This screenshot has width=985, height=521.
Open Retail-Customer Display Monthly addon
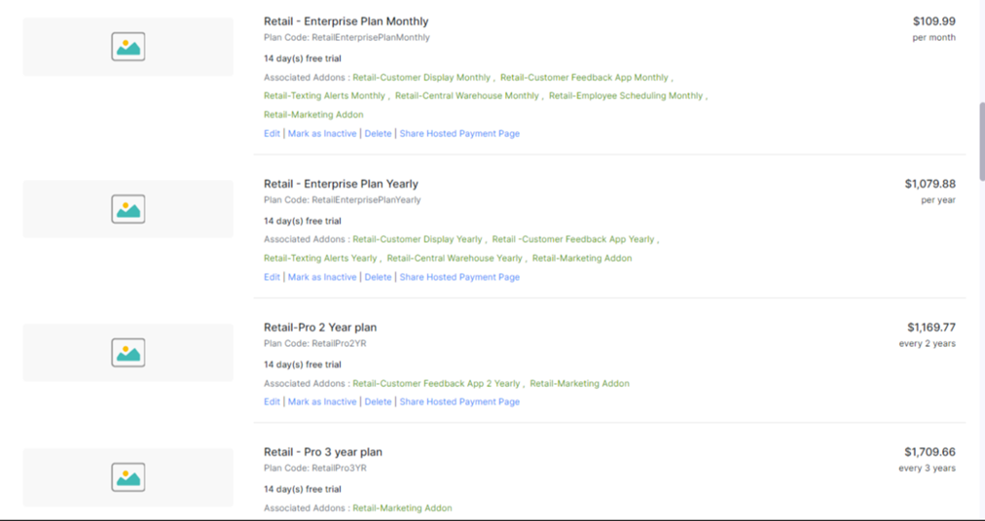point(421,78)
